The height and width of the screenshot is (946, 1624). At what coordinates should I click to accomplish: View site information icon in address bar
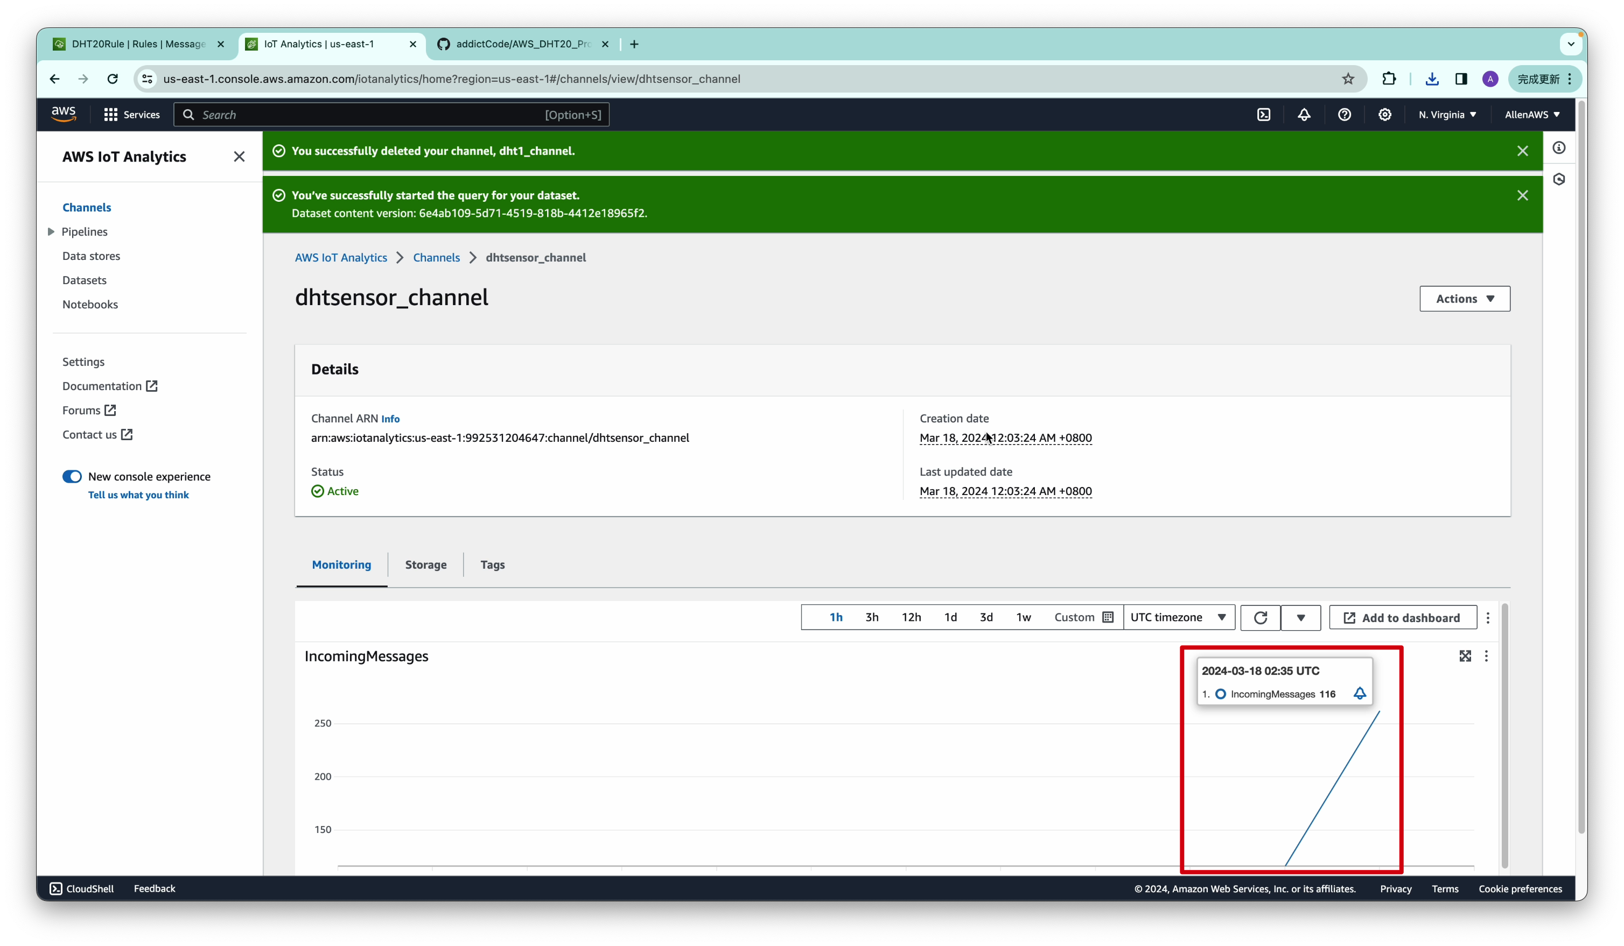[x=147, y=79]
